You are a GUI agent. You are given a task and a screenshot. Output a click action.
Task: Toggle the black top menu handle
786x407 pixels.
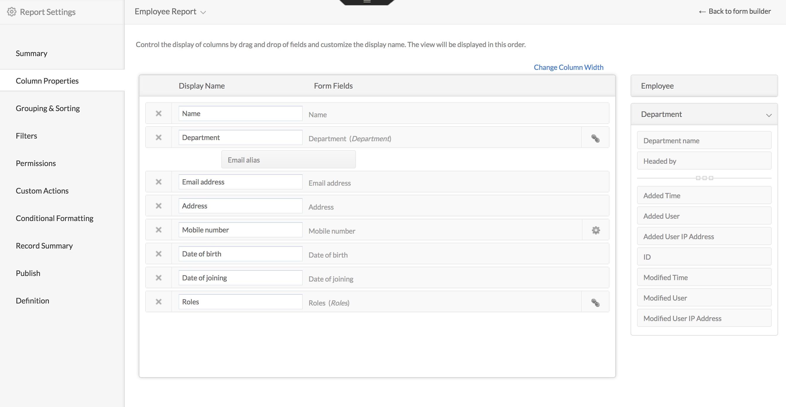tap(367, 2)
